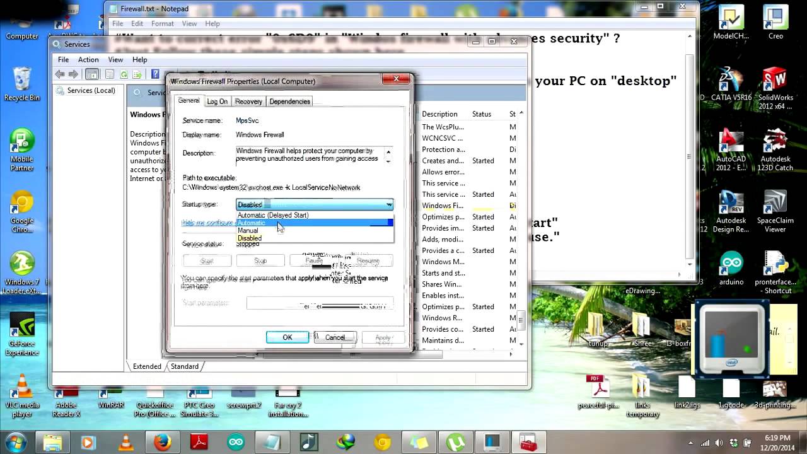Viewport: 807px width, 454px height.
Task: Open Action menu in Services window
Action: pos(88,60)
